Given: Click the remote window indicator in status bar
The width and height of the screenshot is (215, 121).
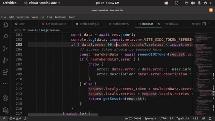Looking at the screenshot, I should [x=4, y=119].
